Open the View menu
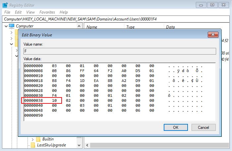This screenshot has width=232, height=151. click(x=30, y=12)
